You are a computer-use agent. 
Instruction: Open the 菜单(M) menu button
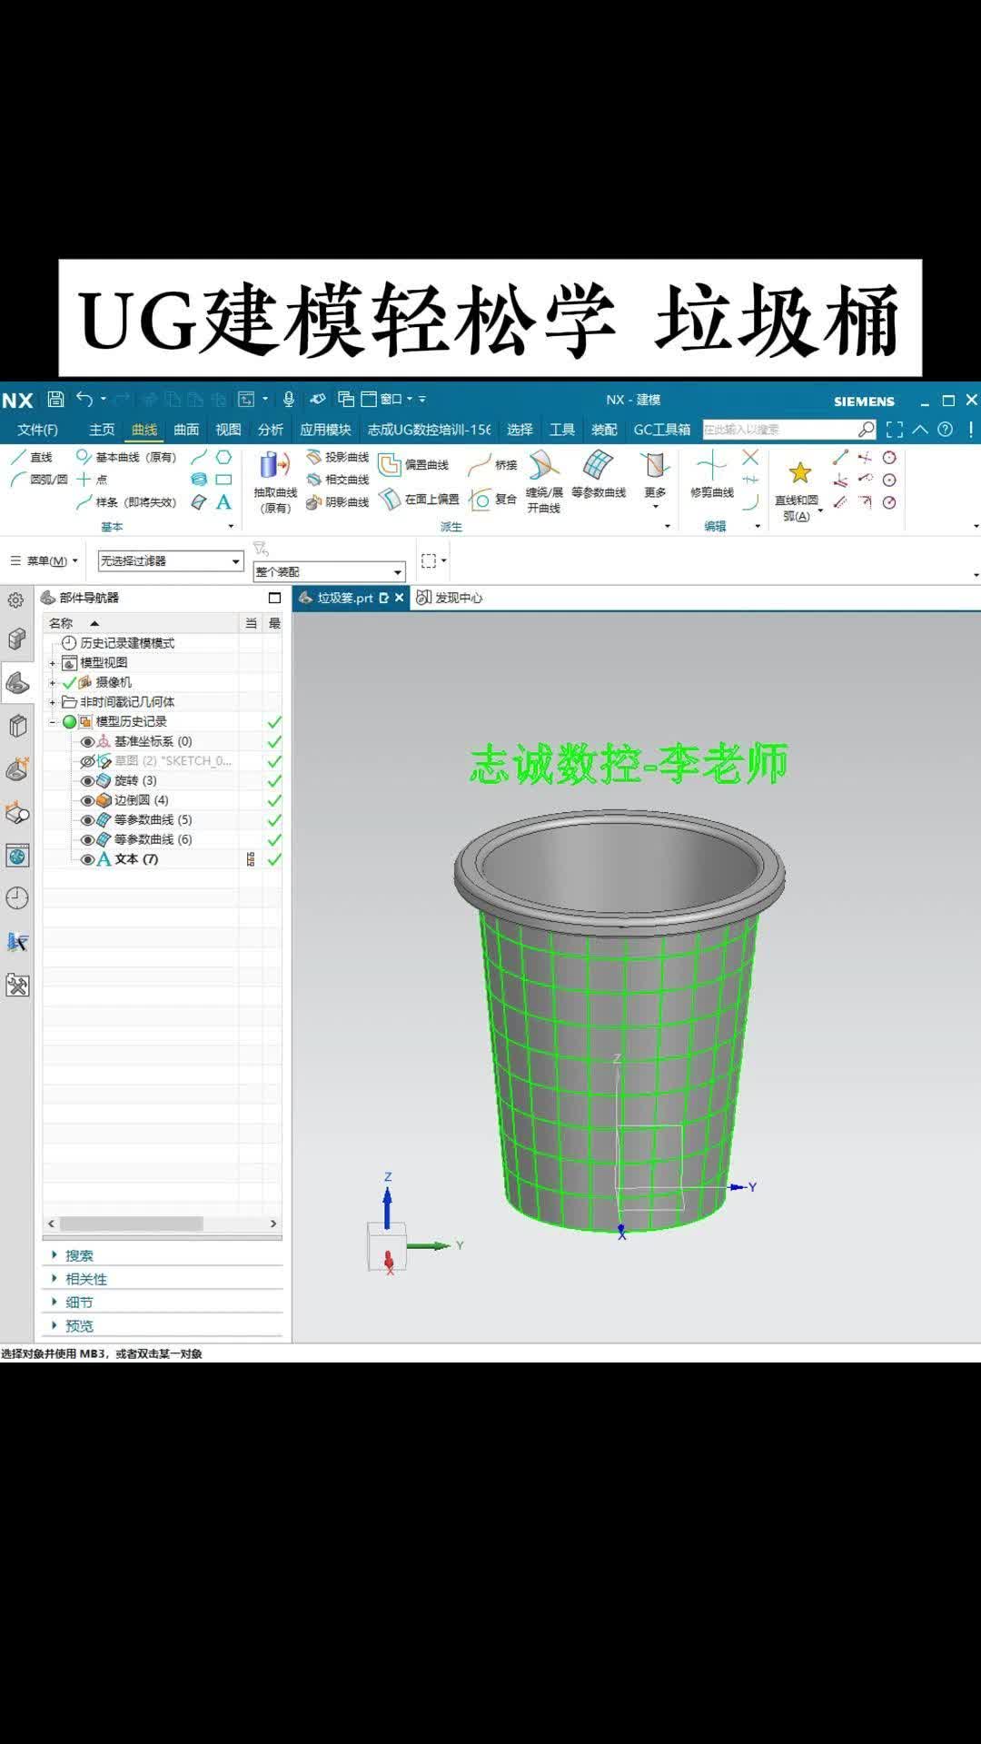click(45, 561)
